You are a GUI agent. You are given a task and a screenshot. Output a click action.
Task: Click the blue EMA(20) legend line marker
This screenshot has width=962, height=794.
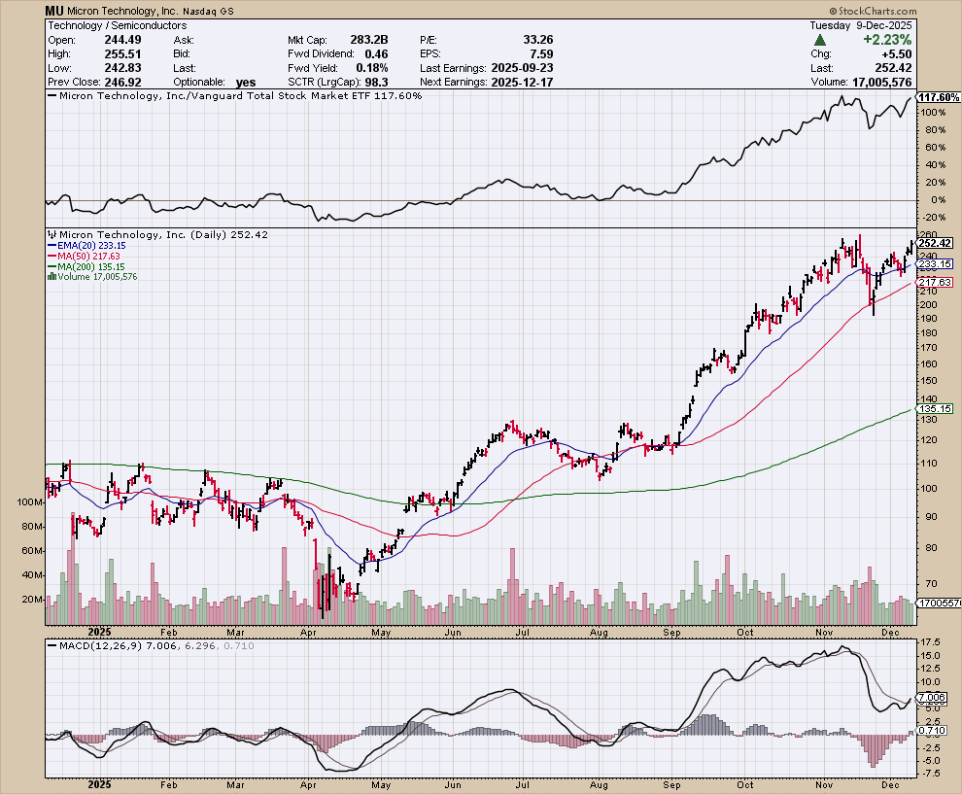52,246
